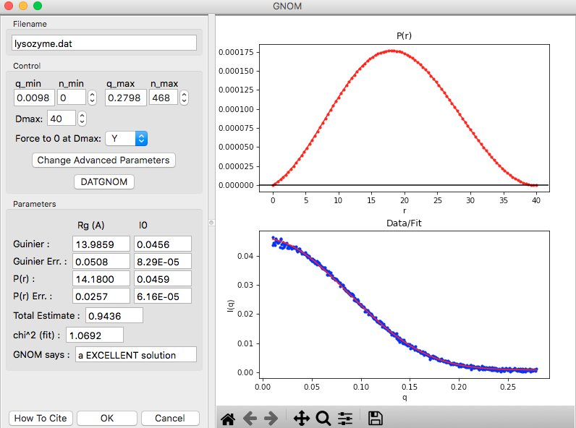Open How To Cite dialog

click(41, 418)
